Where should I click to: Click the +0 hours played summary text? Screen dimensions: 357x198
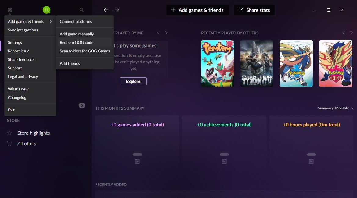pyautogui.click(x=311, y=125)
